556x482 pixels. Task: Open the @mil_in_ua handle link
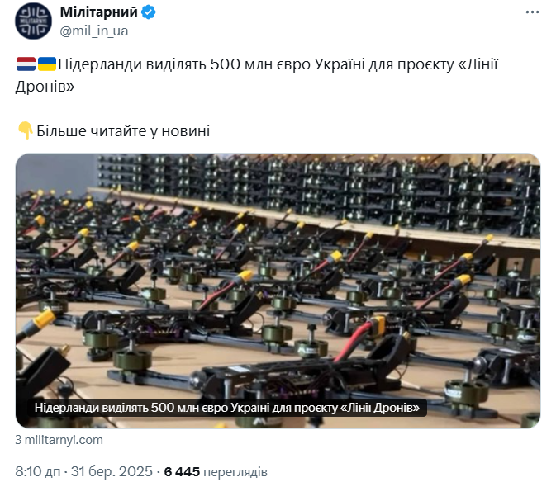(94, 31)
